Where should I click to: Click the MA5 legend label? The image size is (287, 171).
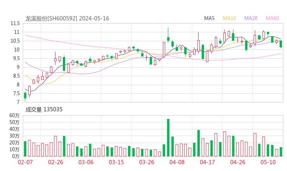(x=209, y=18)
